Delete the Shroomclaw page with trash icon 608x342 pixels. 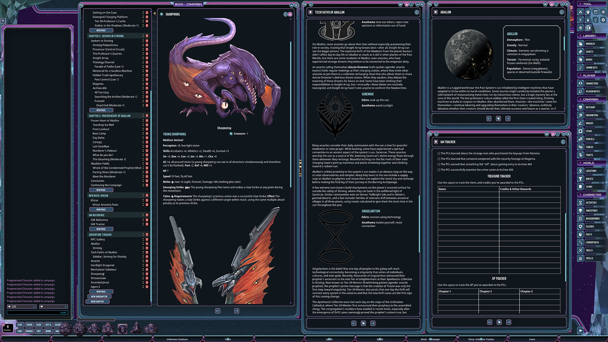point(147,278)
